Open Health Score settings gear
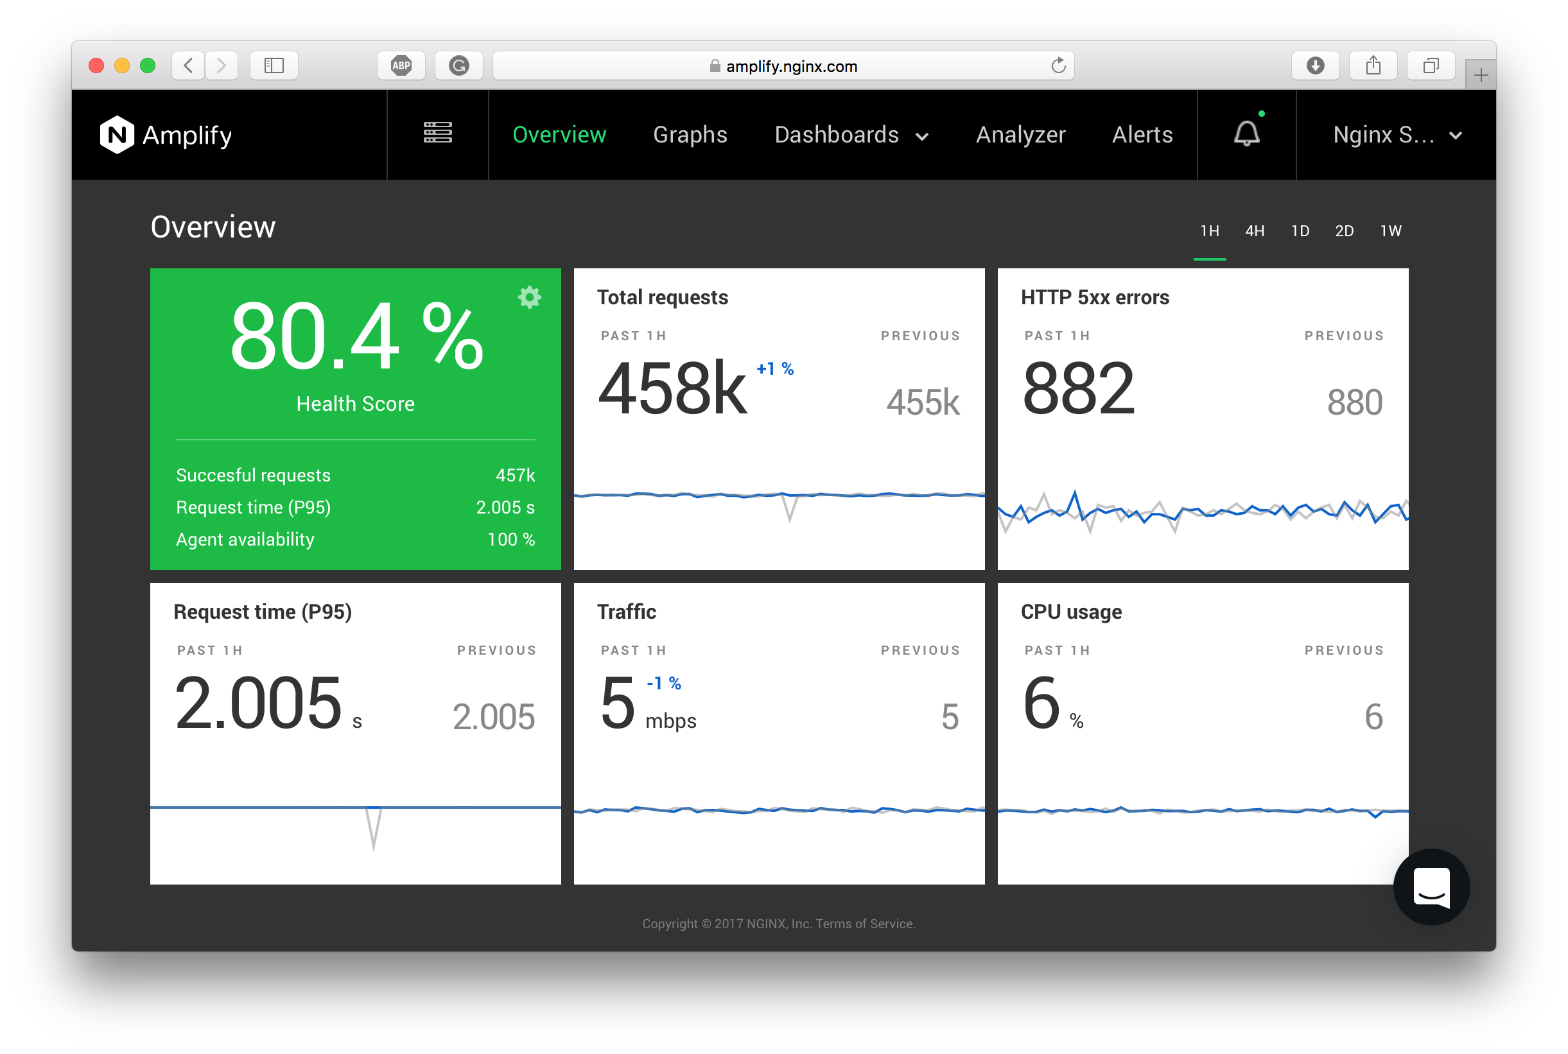 pyautogui.click(x=530, y=298)
